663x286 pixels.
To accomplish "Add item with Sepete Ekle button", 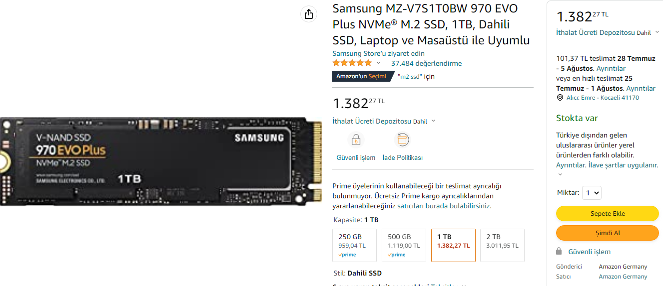I will tap(608, 213).
